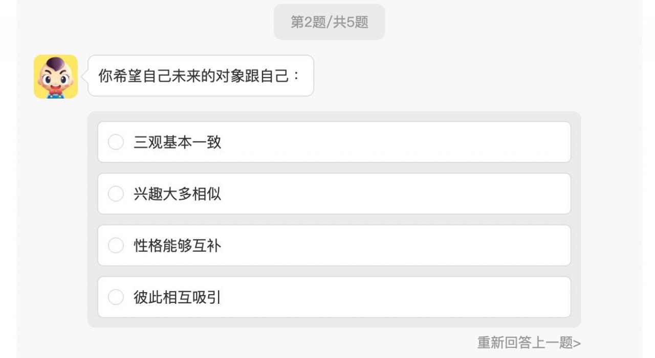This screenshot has height=358, width=655.
Task: Choose the answer option 三观基本一致
Action: coord(334,141)
